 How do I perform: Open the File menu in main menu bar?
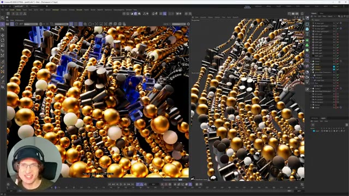pos(2,10)
